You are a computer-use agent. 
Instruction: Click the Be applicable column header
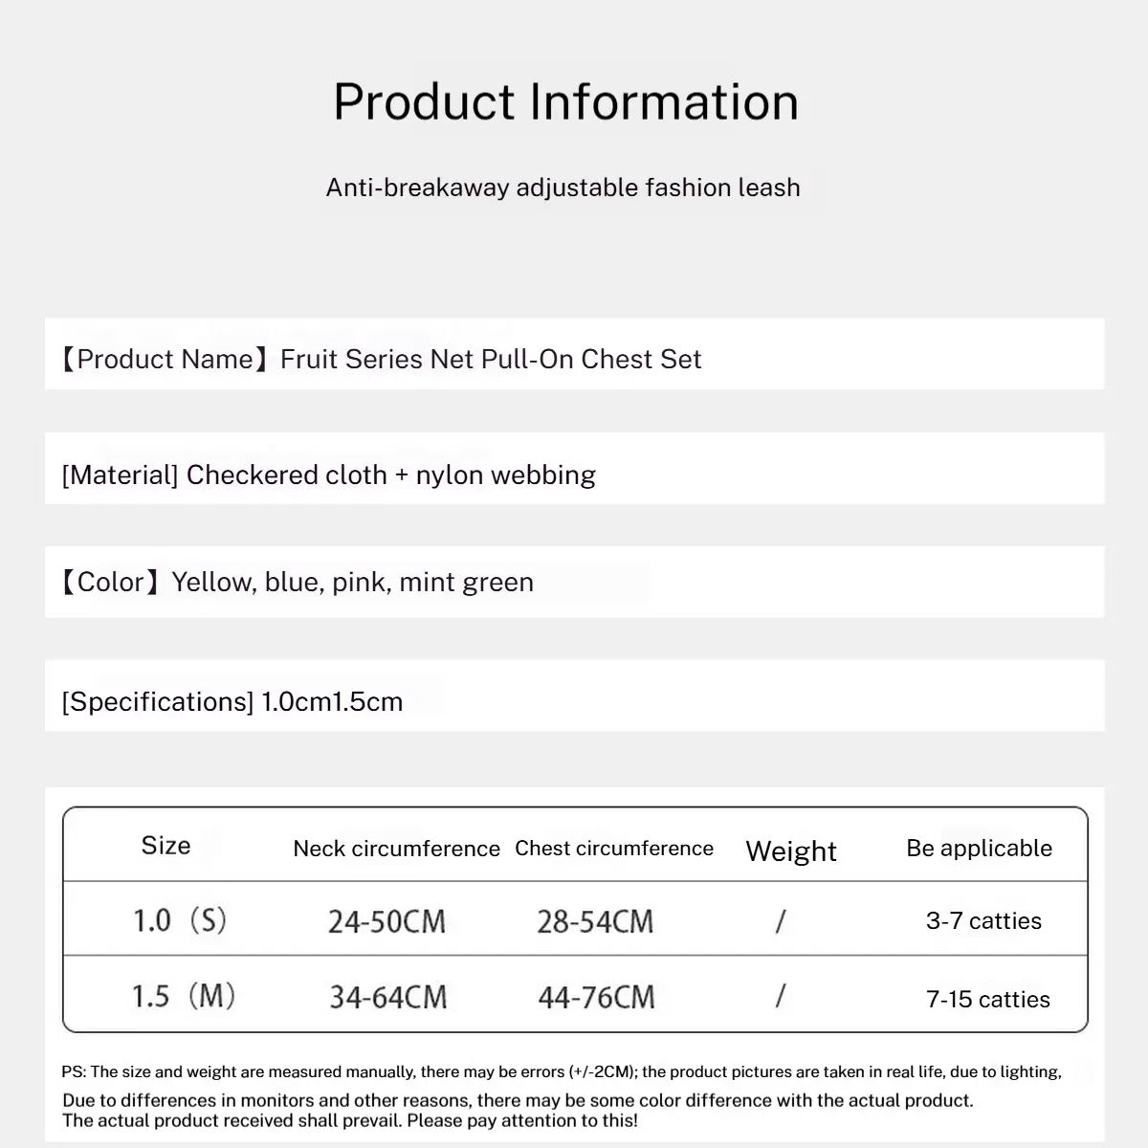979,849
